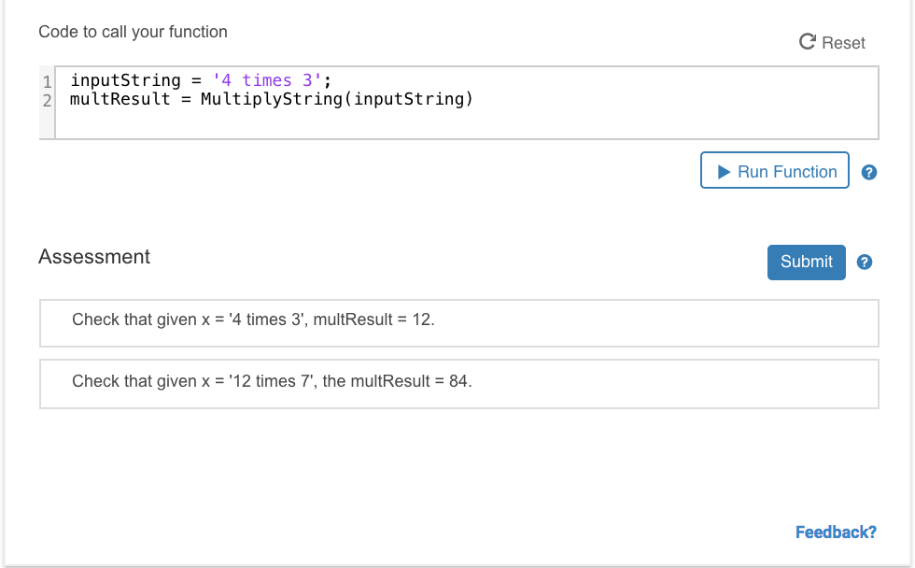Click the Reset circular arrow icon
This screenshot has height=568, width=915.
click(808, 42)
